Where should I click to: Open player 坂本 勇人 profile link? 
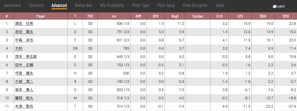tap(24, 90)
